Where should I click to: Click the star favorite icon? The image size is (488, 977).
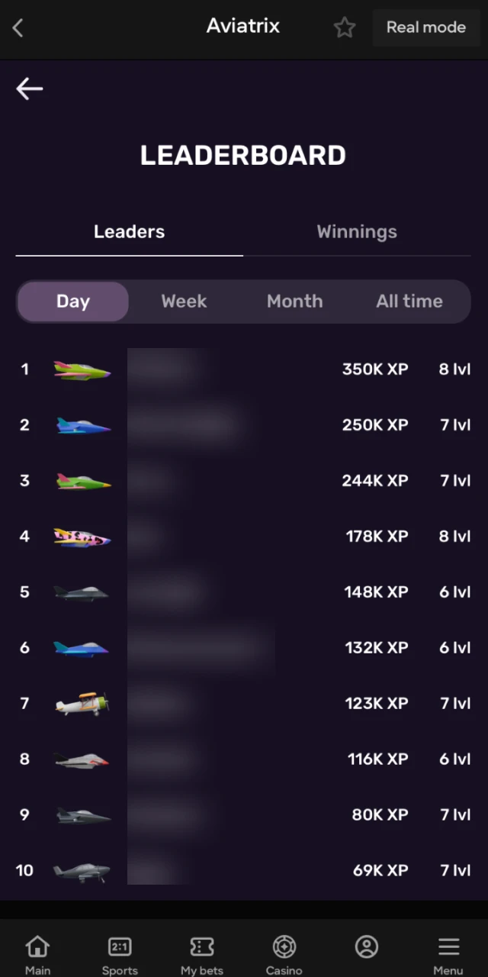345,27
